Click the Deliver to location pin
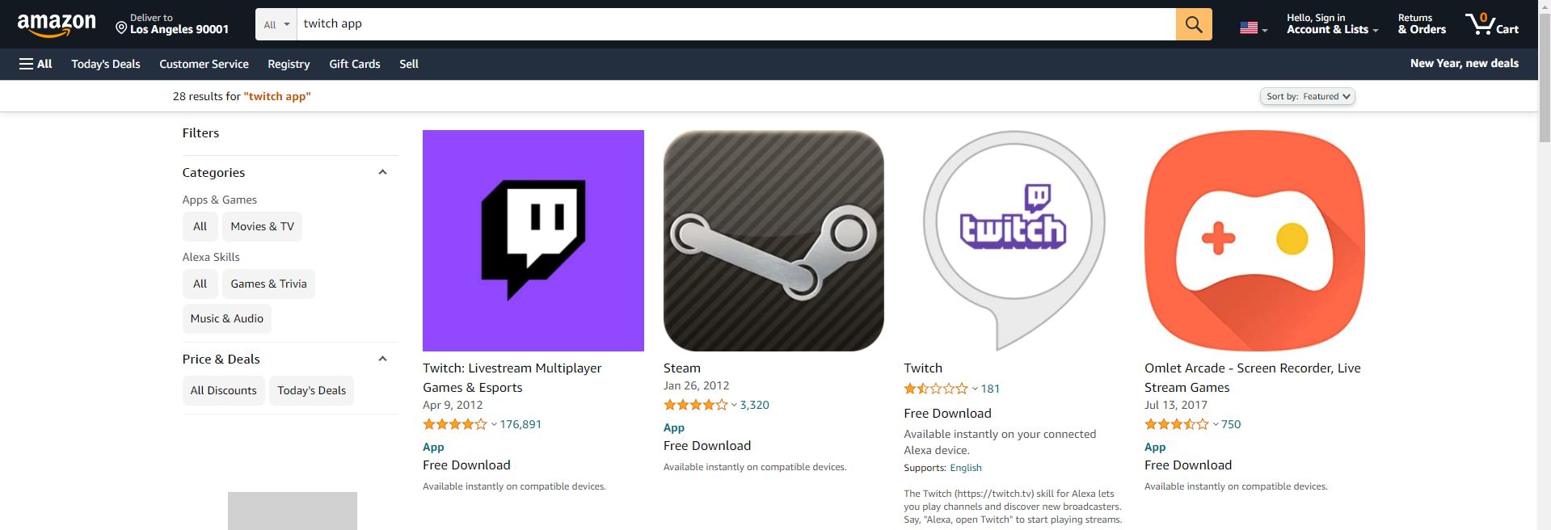 coord(121,28)
